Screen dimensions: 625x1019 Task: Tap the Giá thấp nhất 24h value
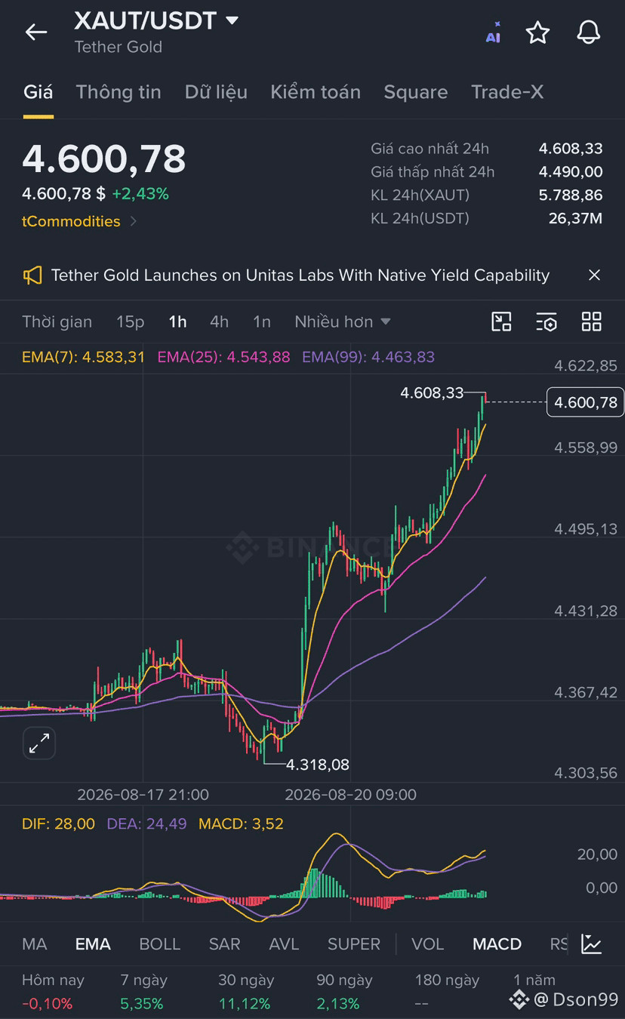(x=571, y=171)
